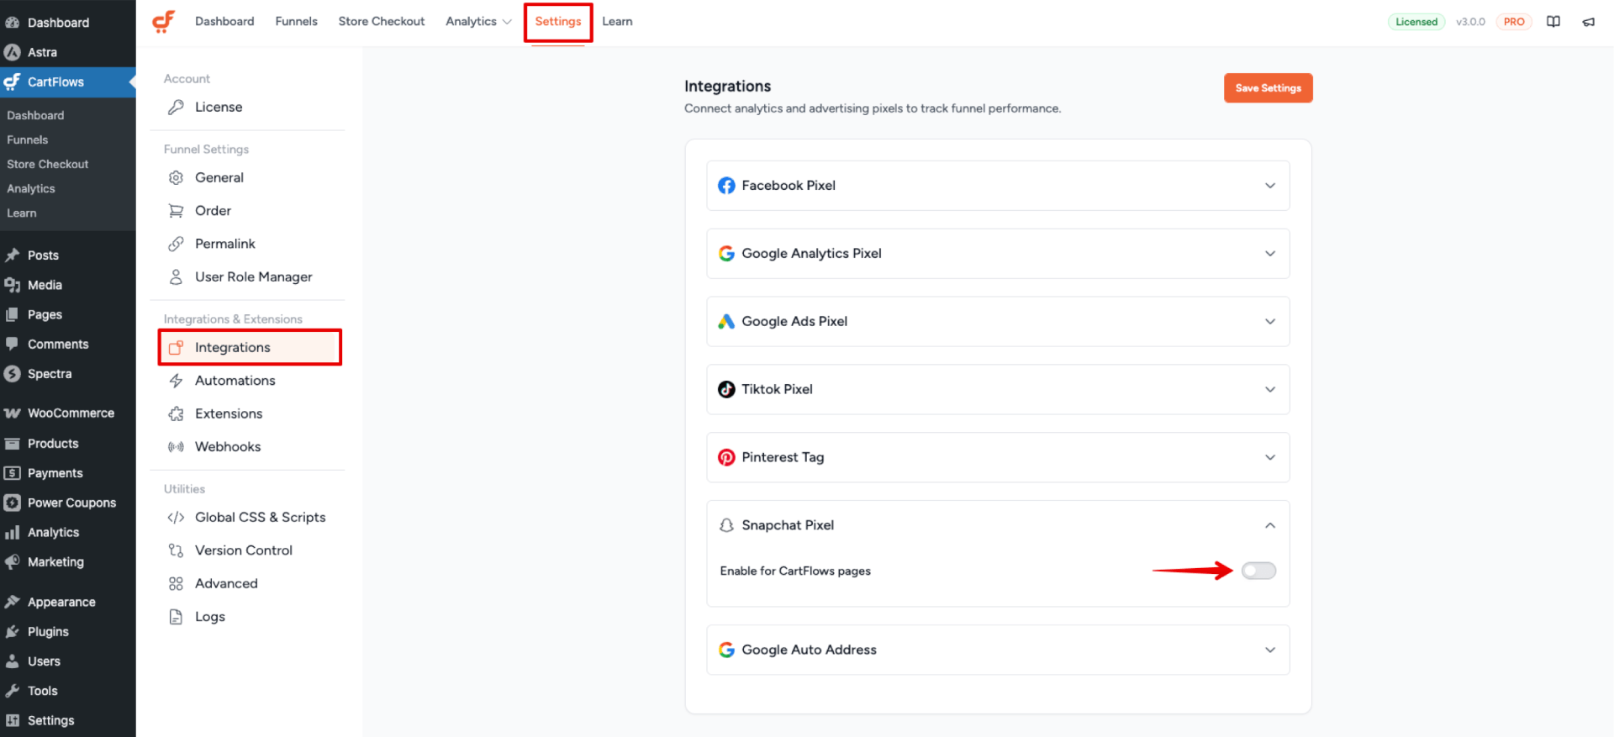Click the Logs document icon

[176, 617]
